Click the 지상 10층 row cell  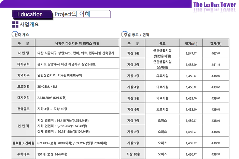[x=133, y=154]
